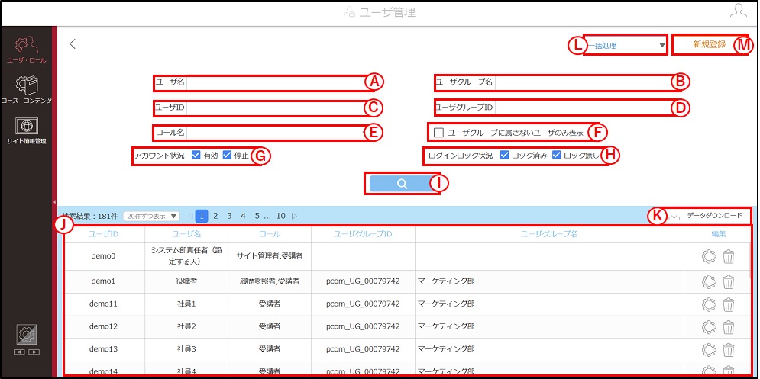This screenshot has width=760, height=379.
Task: Go to page 3 of results
Action: [x=229, y=216]
